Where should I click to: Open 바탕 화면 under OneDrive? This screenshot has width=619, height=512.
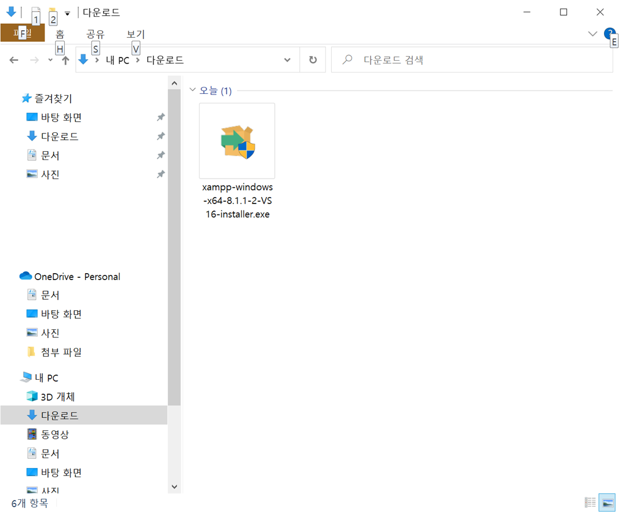click(x=61, y=314)
